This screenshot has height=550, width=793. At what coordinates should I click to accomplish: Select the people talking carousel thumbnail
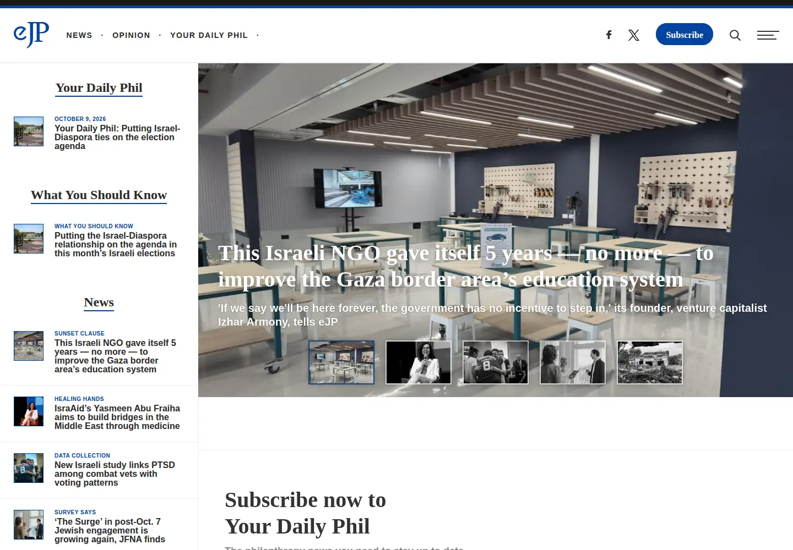click(573, 362)
